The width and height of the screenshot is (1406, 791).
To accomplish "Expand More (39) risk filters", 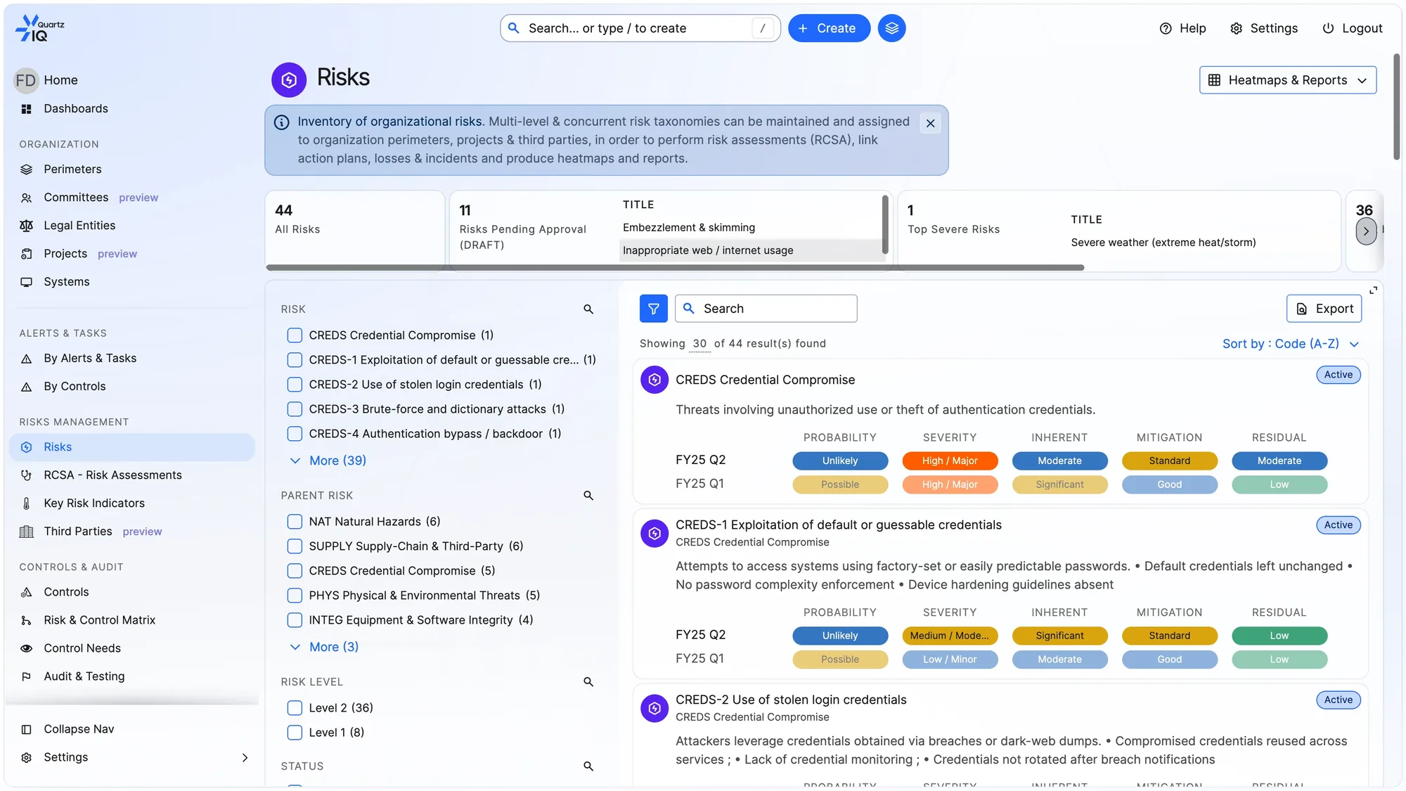I will pyautogui.click(x=328, y=461).
